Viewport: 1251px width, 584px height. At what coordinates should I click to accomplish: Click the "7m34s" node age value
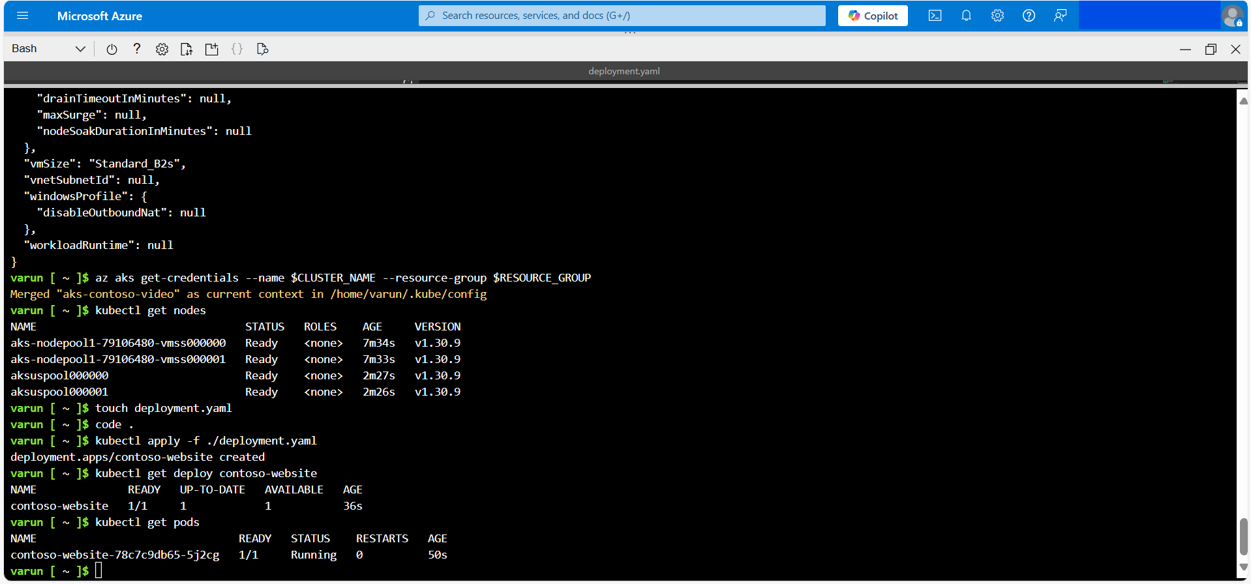[x=379, y=343]
